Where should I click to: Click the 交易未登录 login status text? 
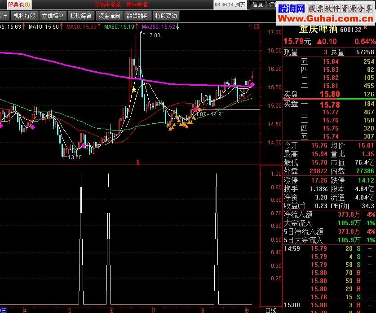(x=108, y=4)
